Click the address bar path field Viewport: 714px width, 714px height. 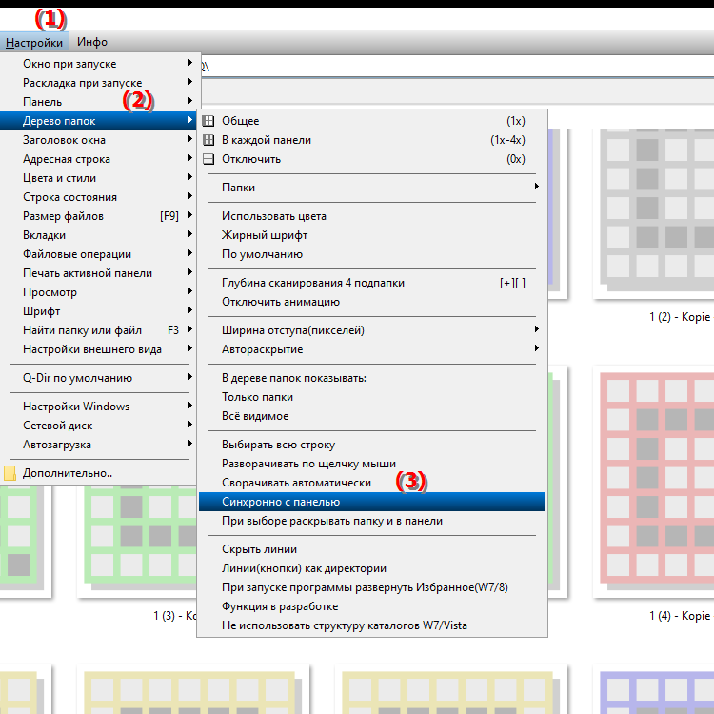[x=457, y=67]
